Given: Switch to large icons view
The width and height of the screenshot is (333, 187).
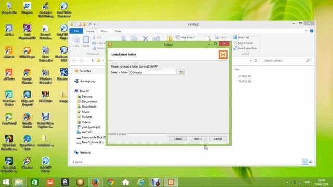Looking at the screenshot, I should pyautogui.click(x=311, y=162).
